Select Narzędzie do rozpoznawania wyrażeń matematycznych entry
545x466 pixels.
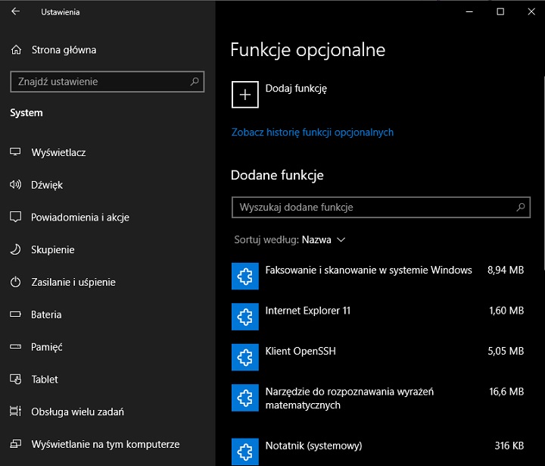click(360, 398)
